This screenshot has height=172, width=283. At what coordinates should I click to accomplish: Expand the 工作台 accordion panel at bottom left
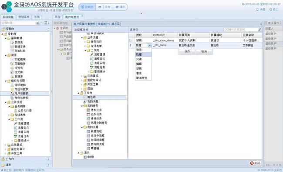coord(48,159)
